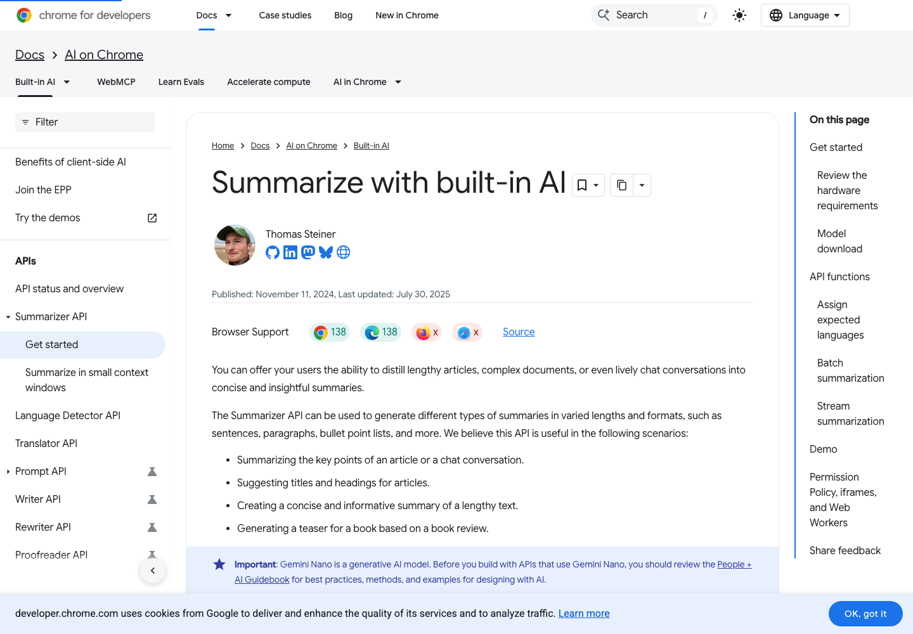Jump to API functions section
The image size is (913, 634).
point(839,276)
